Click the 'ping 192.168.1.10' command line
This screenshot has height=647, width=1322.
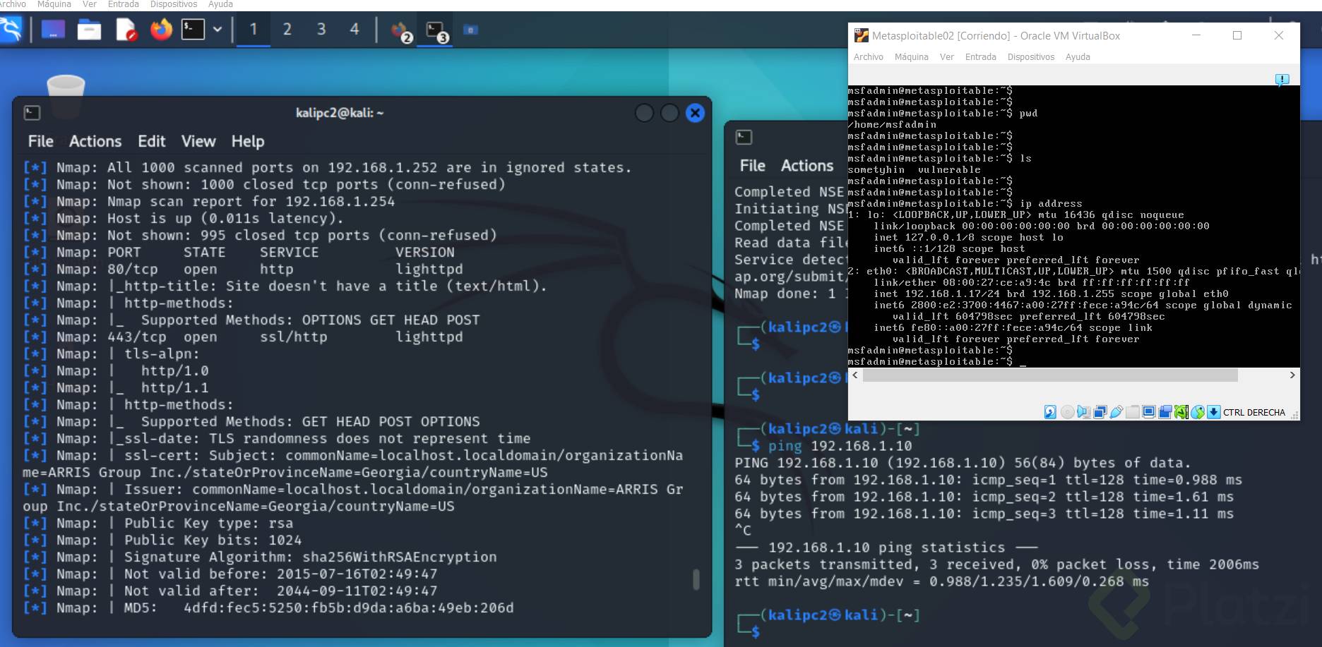[x=840, y=446]
